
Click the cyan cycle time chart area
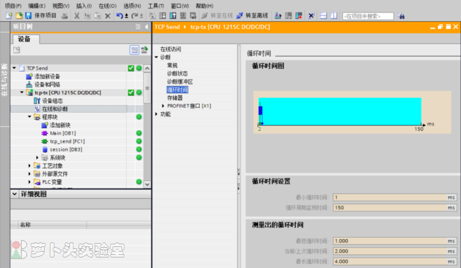(341, 112)
